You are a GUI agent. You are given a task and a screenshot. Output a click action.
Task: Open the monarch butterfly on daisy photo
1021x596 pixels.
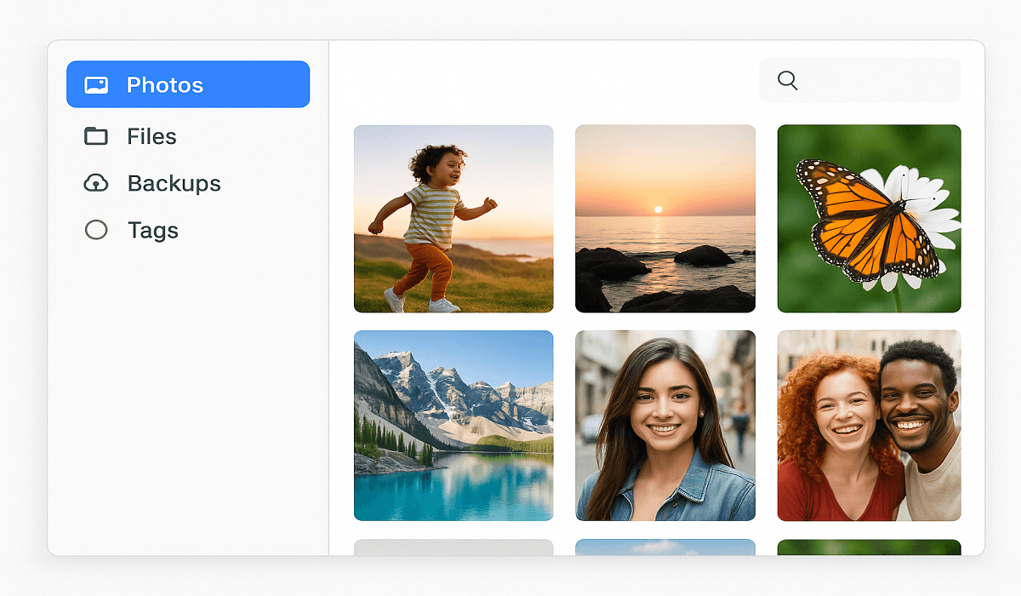870,219
